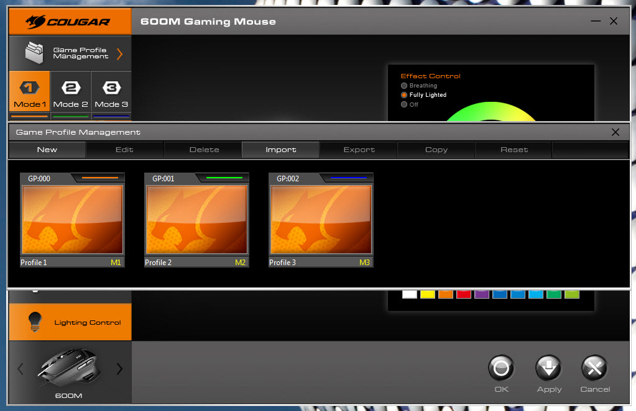
Task: Open Game Profile Management sidebar entry
Action: point(70,53)
